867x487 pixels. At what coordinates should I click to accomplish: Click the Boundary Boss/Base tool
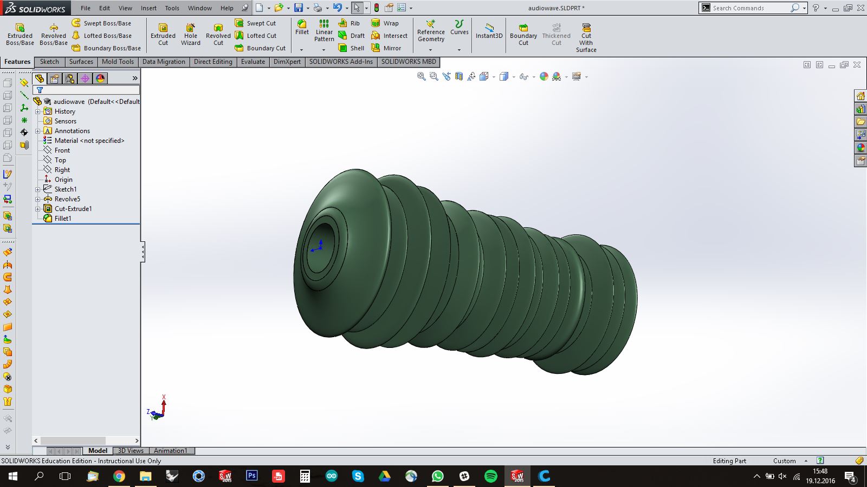point(106,48)
